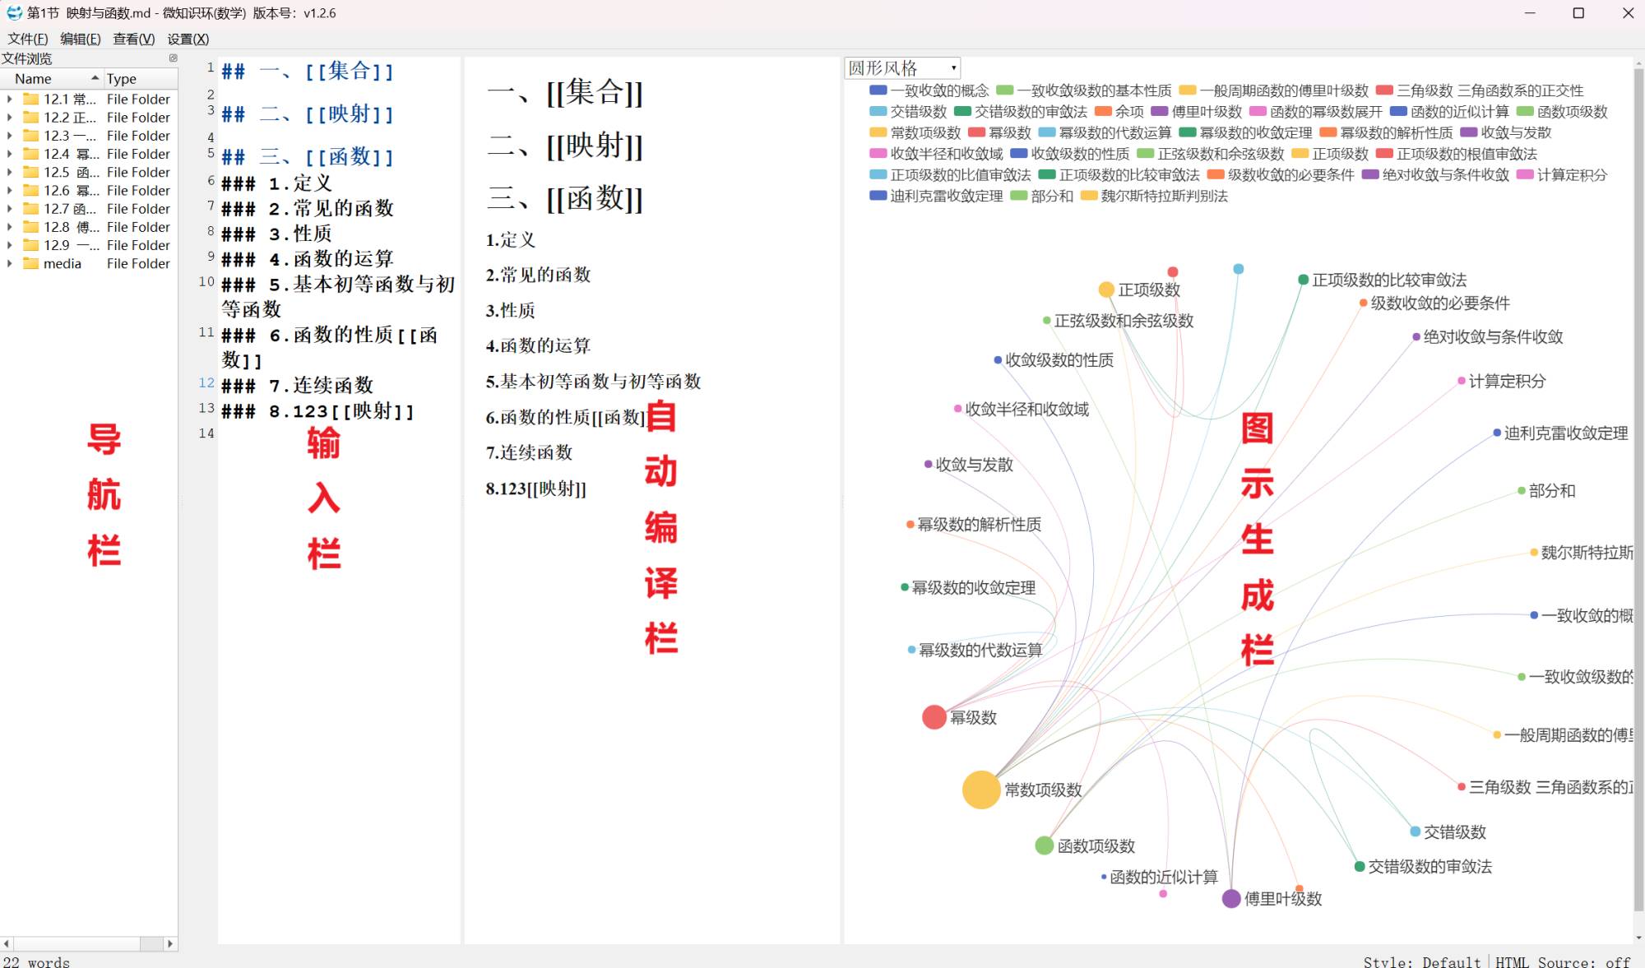Click the file browser panel float icon

click(x=173, y=58)
